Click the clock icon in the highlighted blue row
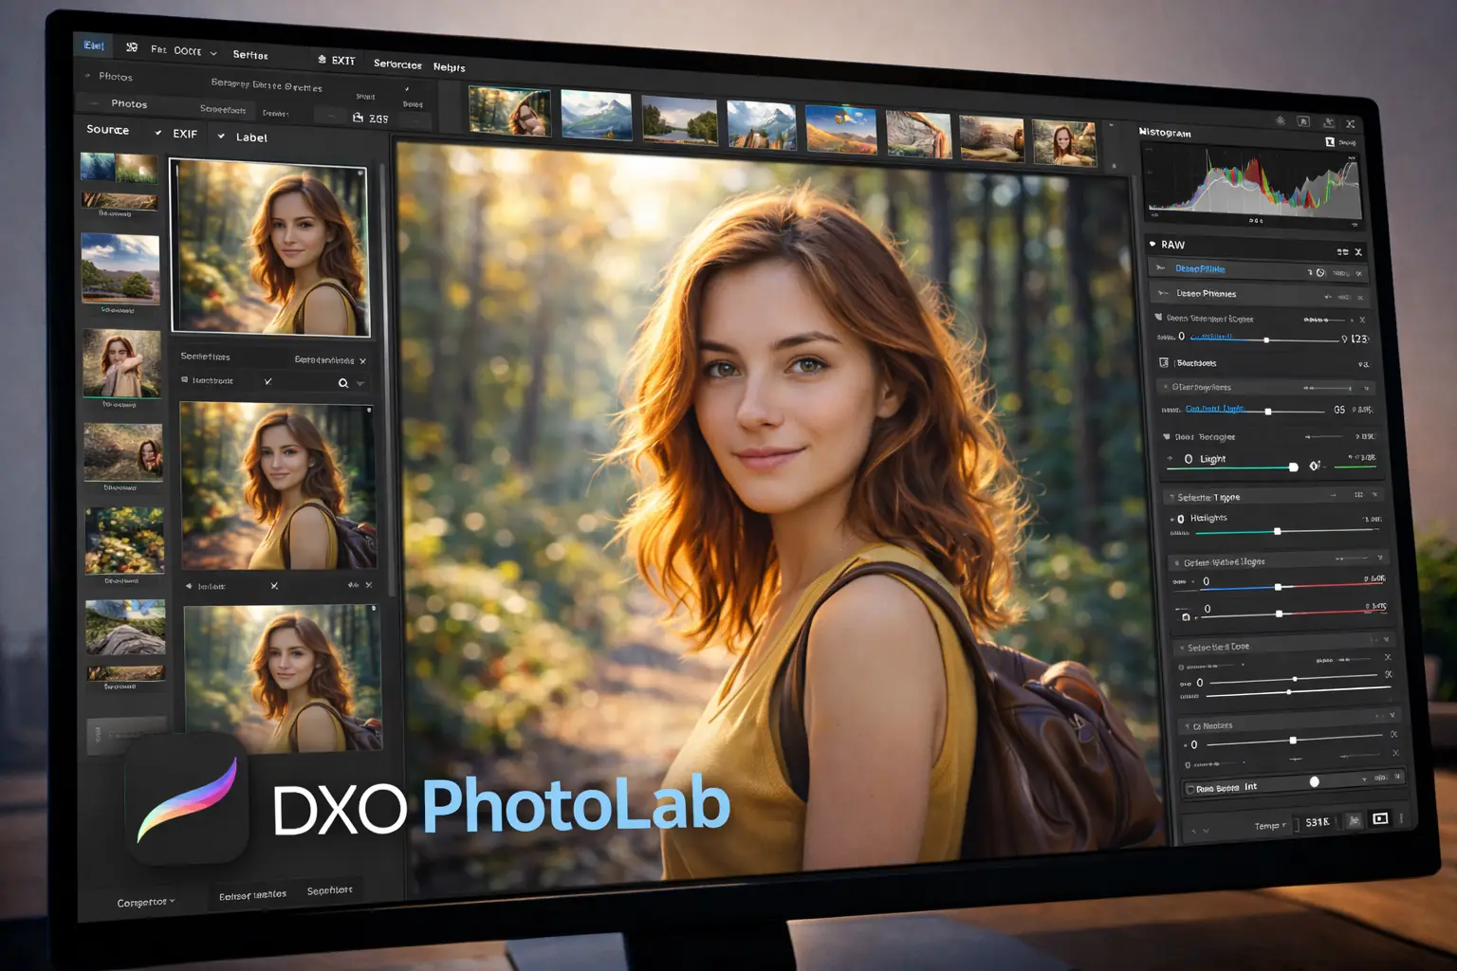1457x971 pixels. [1320, 272]
